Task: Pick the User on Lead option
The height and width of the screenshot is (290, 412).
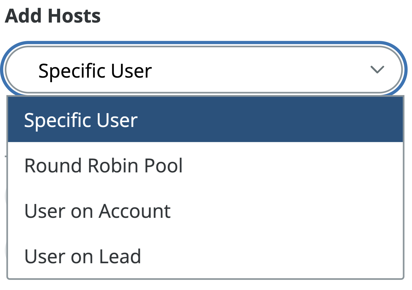Action: [x=83, y=256]
